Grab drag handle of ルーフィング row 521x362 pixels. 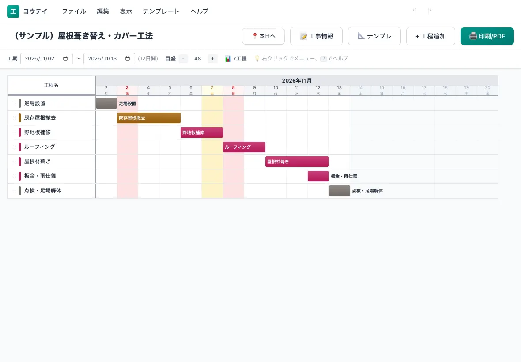[x=14, y=147]
